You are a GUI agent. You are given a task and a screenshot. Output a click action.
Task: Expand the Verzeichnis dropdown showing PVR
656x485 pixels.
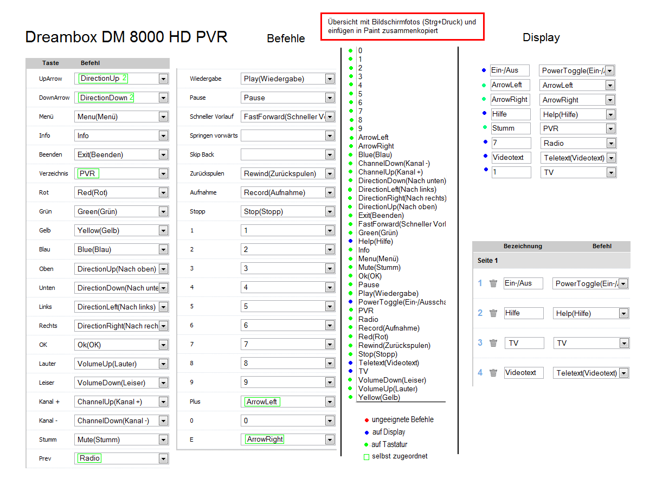[x=163, y=174]
